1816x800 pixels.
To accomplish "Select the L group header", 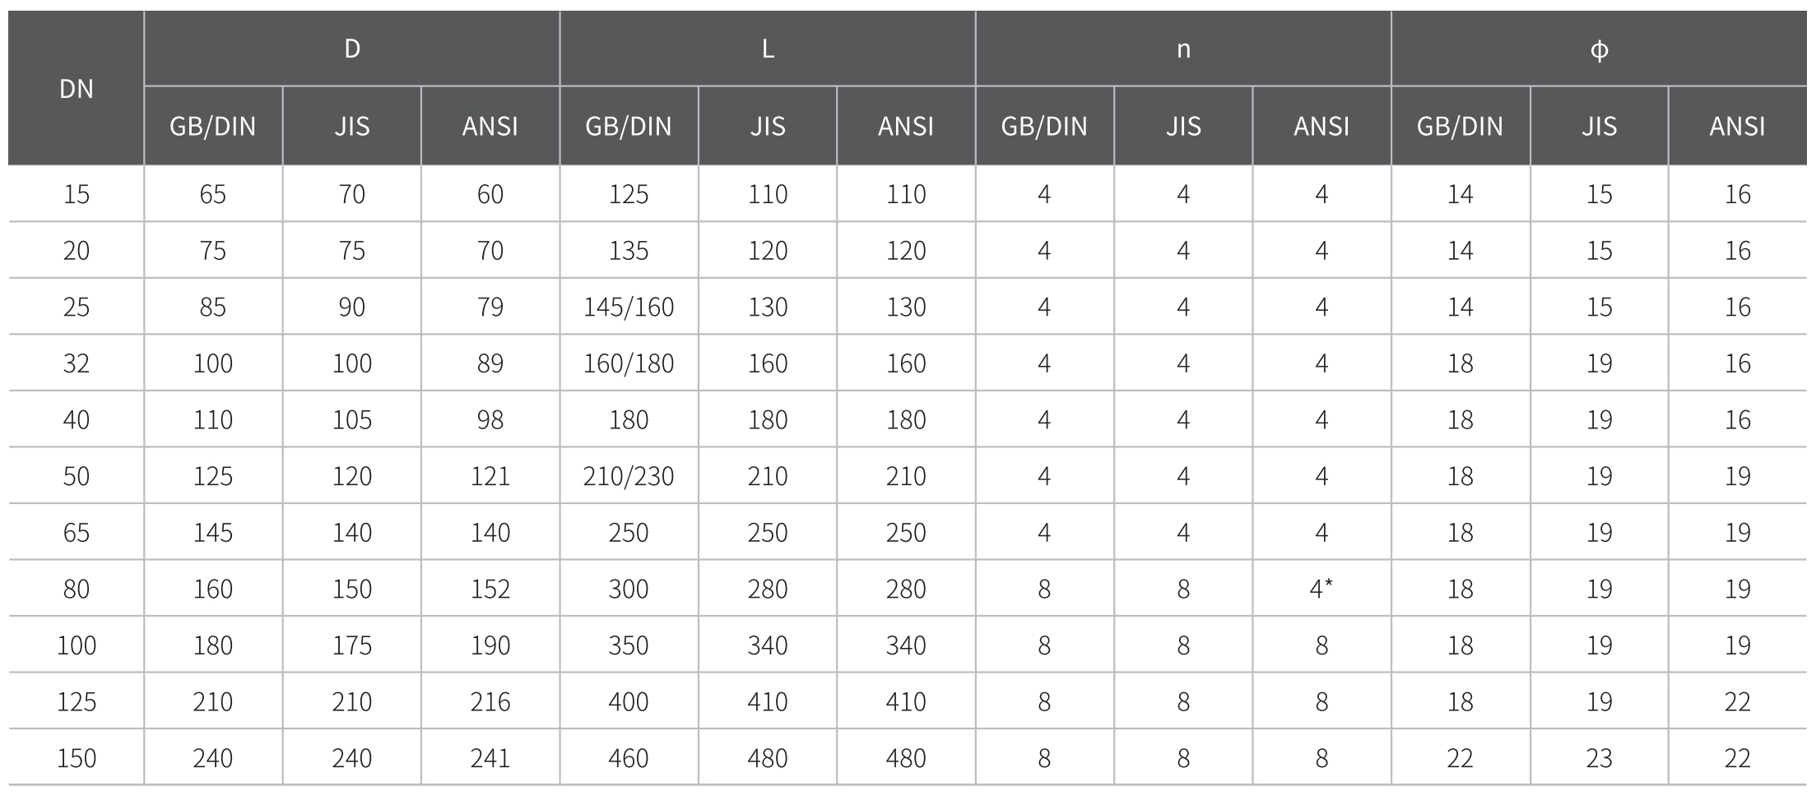I will tap(768, 49).
